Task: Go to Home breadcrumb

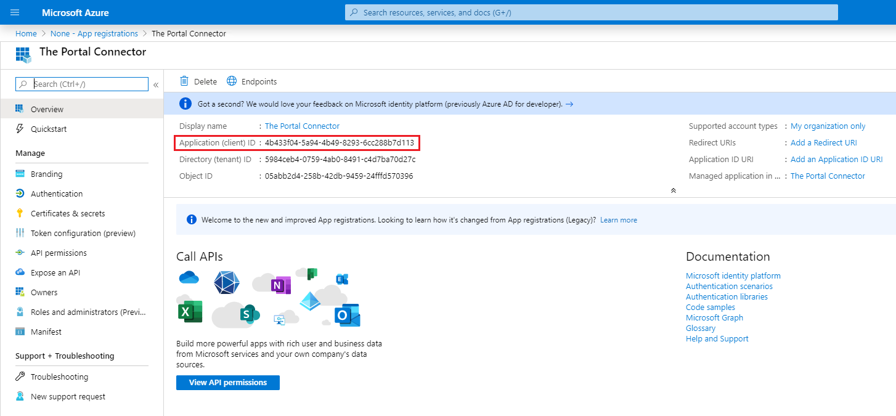Action: (x=26, y=34)
